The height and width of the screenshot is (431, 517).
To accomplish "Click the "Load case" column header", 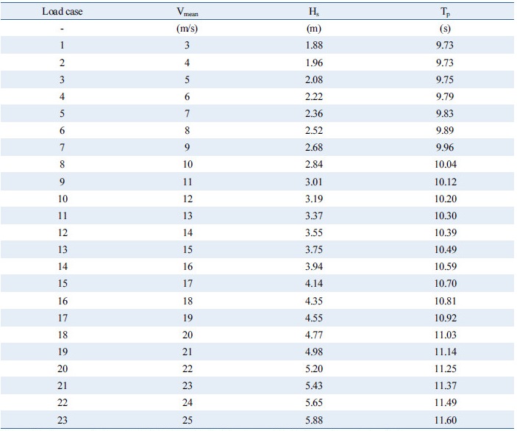I will tap(63, 12).
